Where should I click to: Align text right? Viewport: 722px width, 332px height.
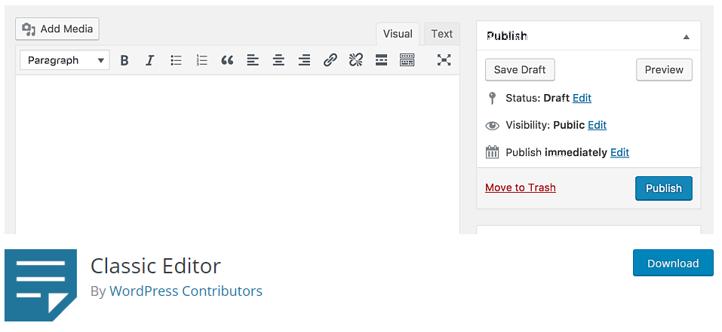tap(304, 60)
